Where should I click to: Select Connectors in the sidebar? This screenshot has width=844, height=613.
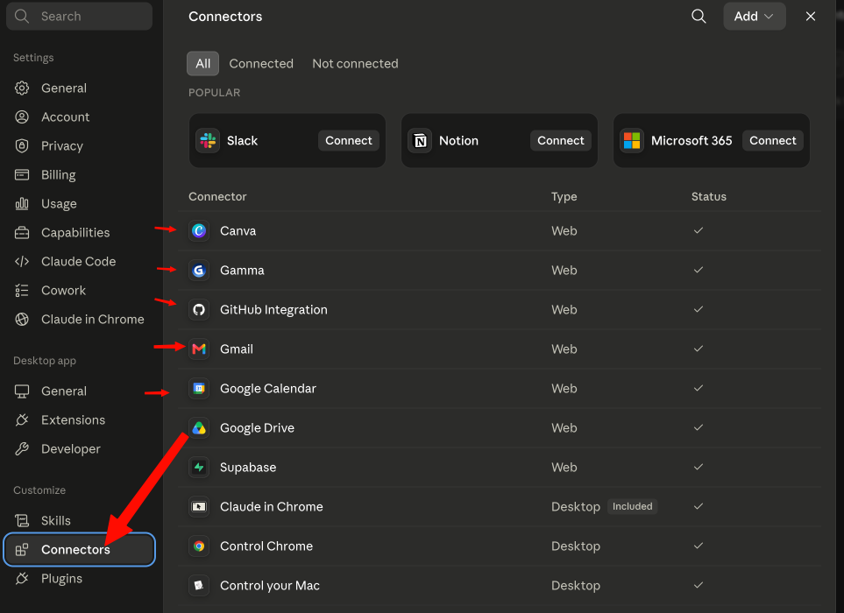[80, 550]
